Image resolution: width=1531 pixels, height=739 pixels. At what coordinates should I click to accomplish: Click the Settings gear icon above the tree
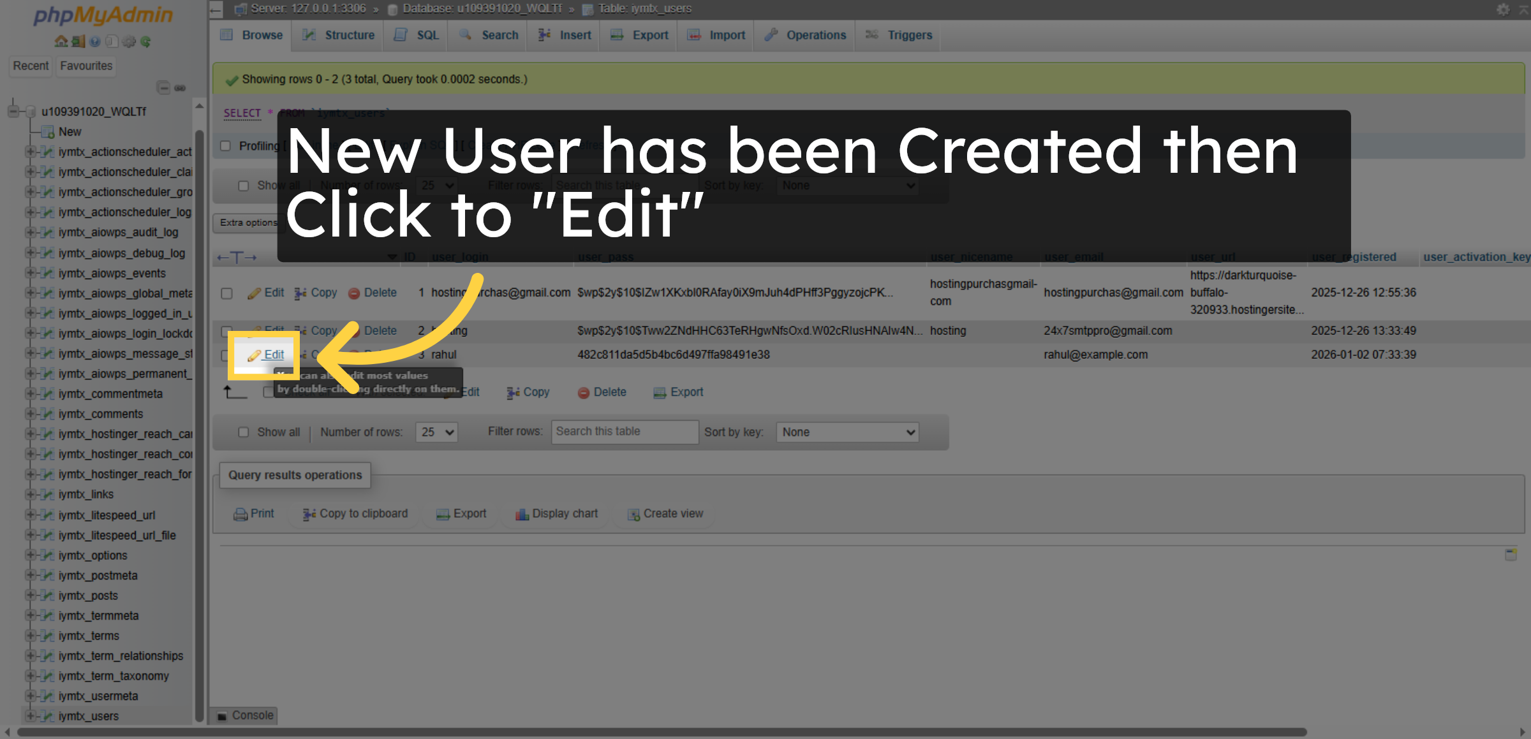coord(128,41)
